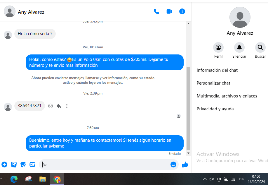Screen dimensions: 268x185
Task: Open the plus actions menu in composer
Action: (4, 165)
